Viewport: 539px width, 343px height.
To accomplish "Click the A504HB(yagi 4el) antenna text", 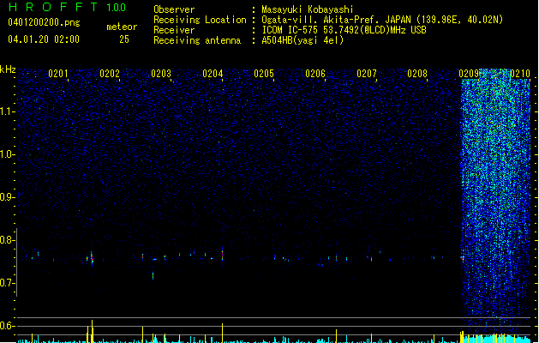I will pyautogui.click(x=302, y=40).
